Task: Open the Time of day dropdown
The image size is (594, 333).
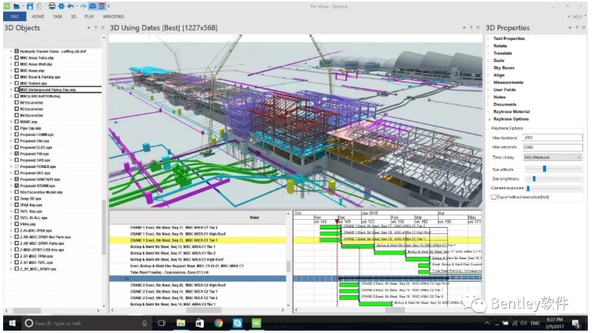Action: 552,157
